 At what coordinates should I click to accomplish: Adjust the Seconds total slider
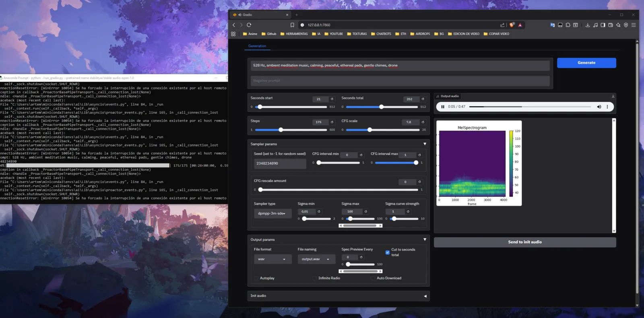(381, 107)
